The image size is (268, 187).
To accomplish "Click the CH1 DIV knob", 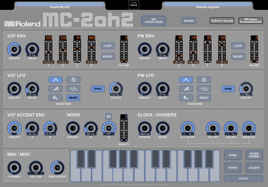I will (213, 128).
